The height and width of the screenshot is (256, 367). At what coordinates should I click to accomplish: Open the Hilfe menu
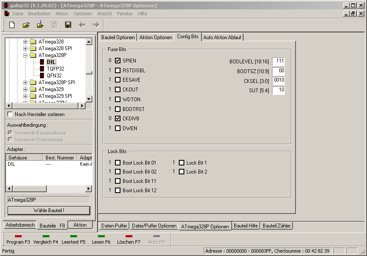[x=142, y=14]
